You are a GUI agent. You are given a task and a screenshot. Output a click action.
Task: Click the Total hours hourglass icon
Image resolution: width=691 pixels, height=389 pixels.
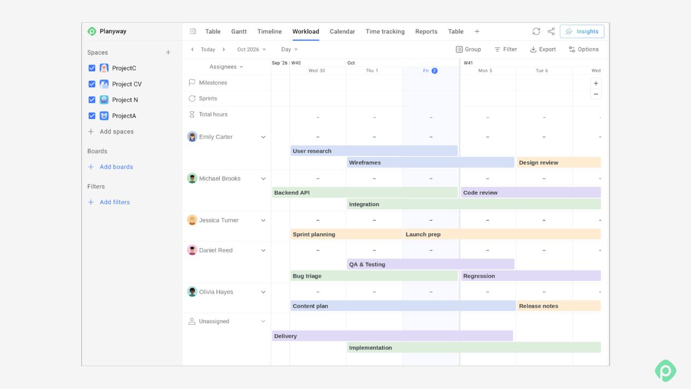click(x=192, y=114)
